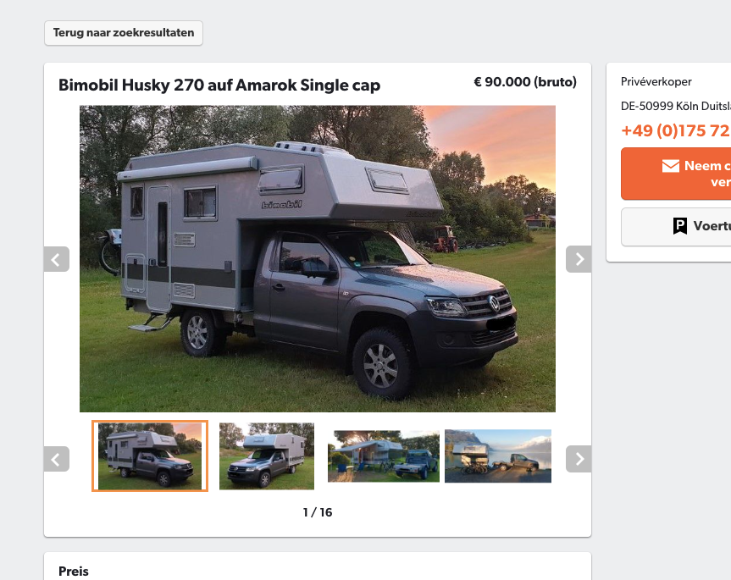This screenshot has height=580, width=731.
Task: Click the € 90.000 (bruto) price
Action: [525, 82]
